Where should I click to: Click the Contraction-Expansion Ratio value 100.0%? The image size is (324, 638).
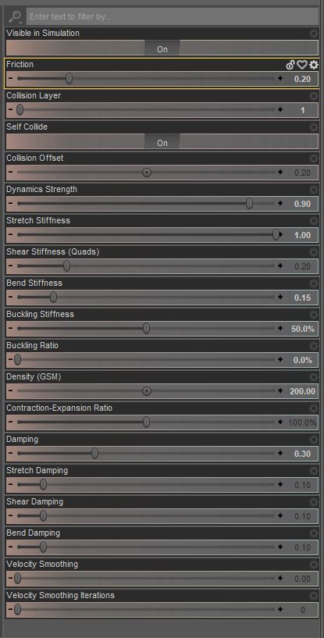(302, 422)
